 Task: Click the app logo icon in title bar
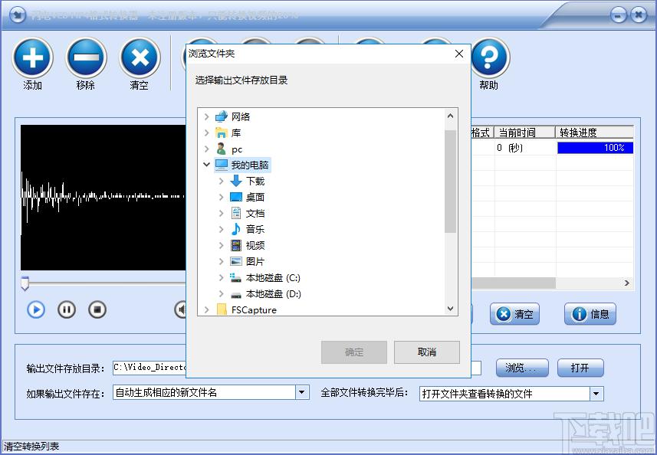[x=17, y=15]
